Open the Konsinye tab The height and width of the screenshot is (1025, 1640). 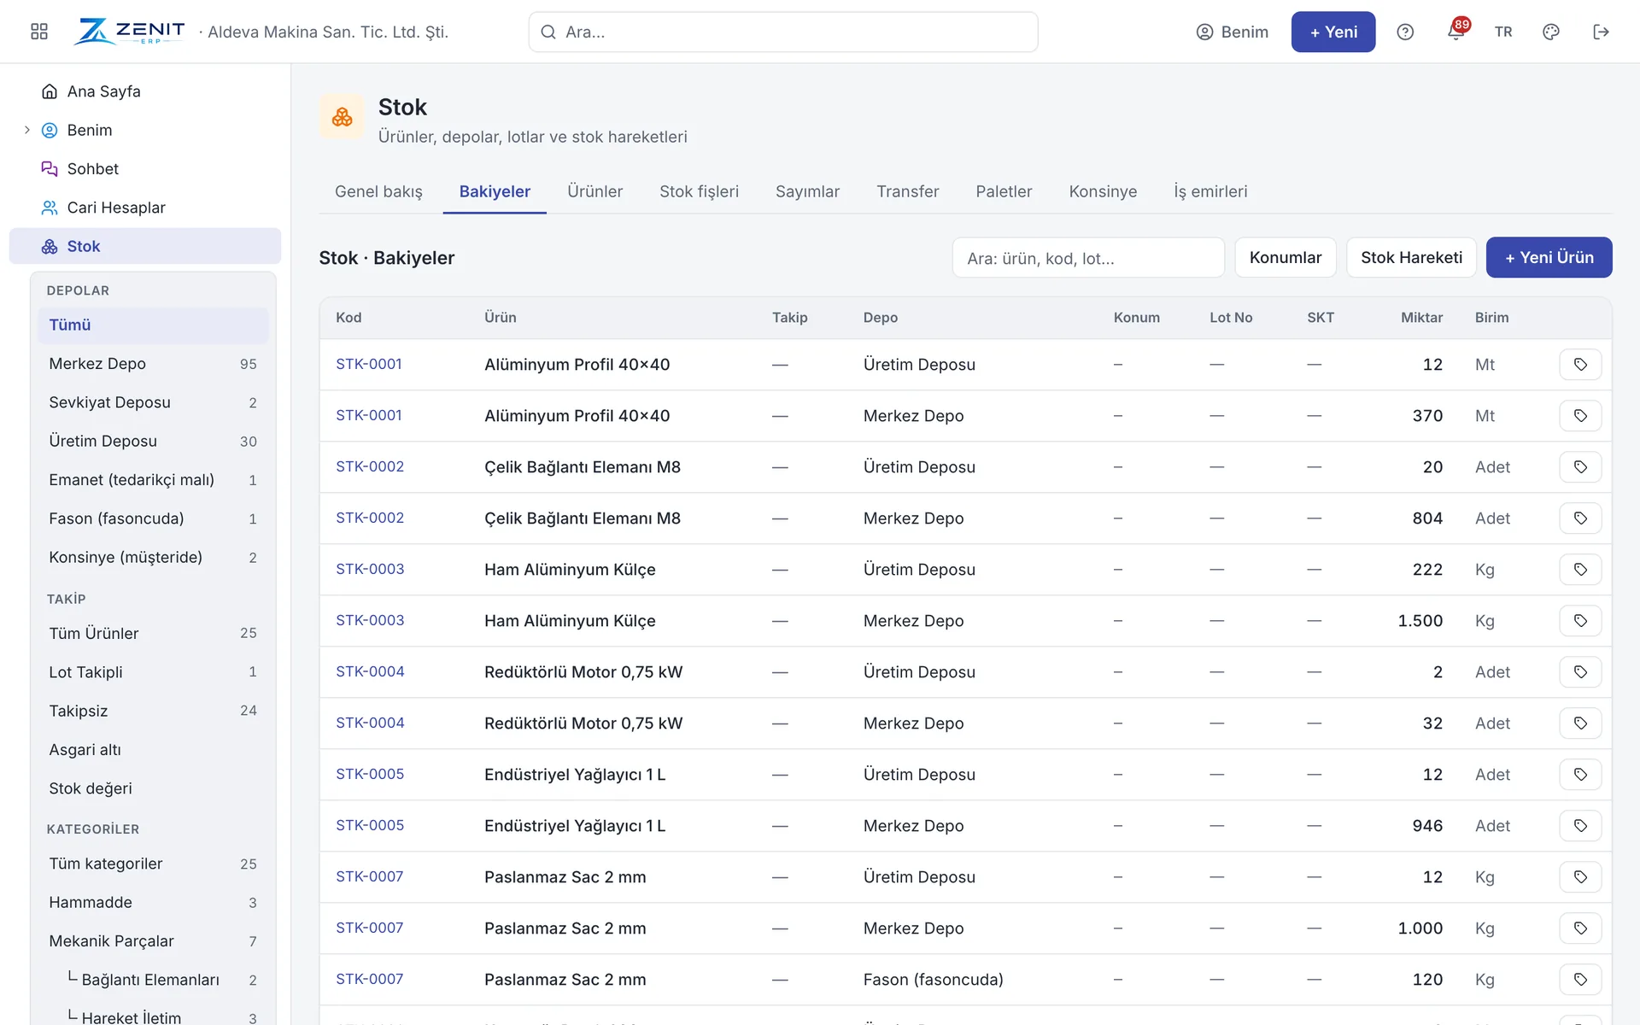pyautogui.click(x=1103, y=191)
